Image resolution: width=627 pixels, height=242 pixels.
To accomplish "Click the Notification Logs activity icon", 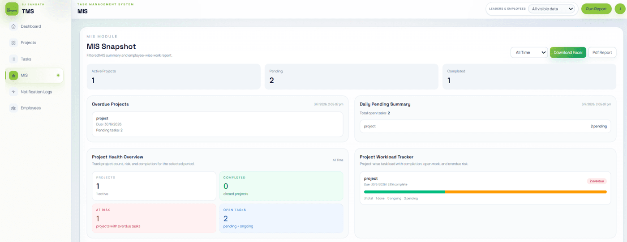I will [x=13, y=92].
